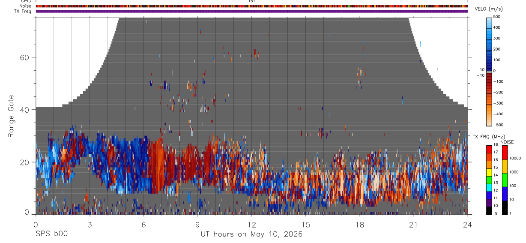This screenshot has width=526, height=243.
Task: Click the Noise row label at top left
Action: click(x=25, y=6)
